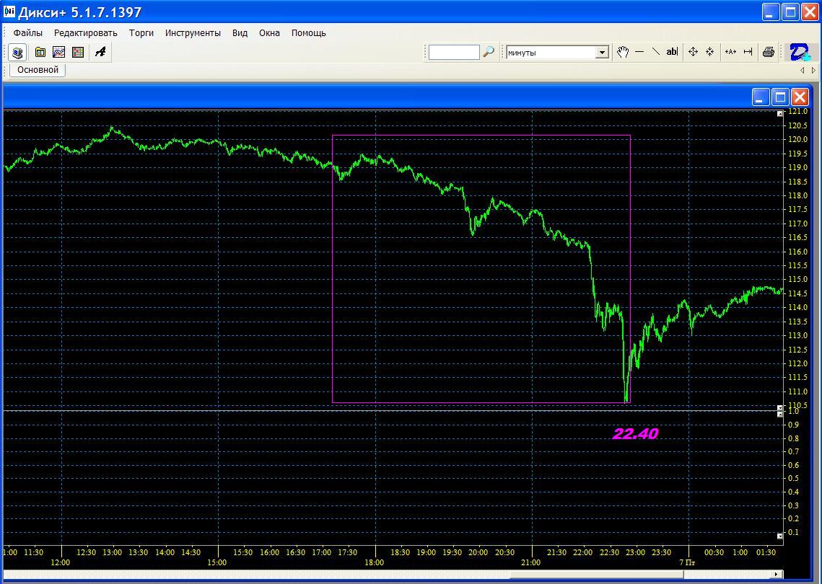Screen dimensions: 822x584
Task: Click the computer terminal toolbar icon
Action: click(x=17, y=53)
